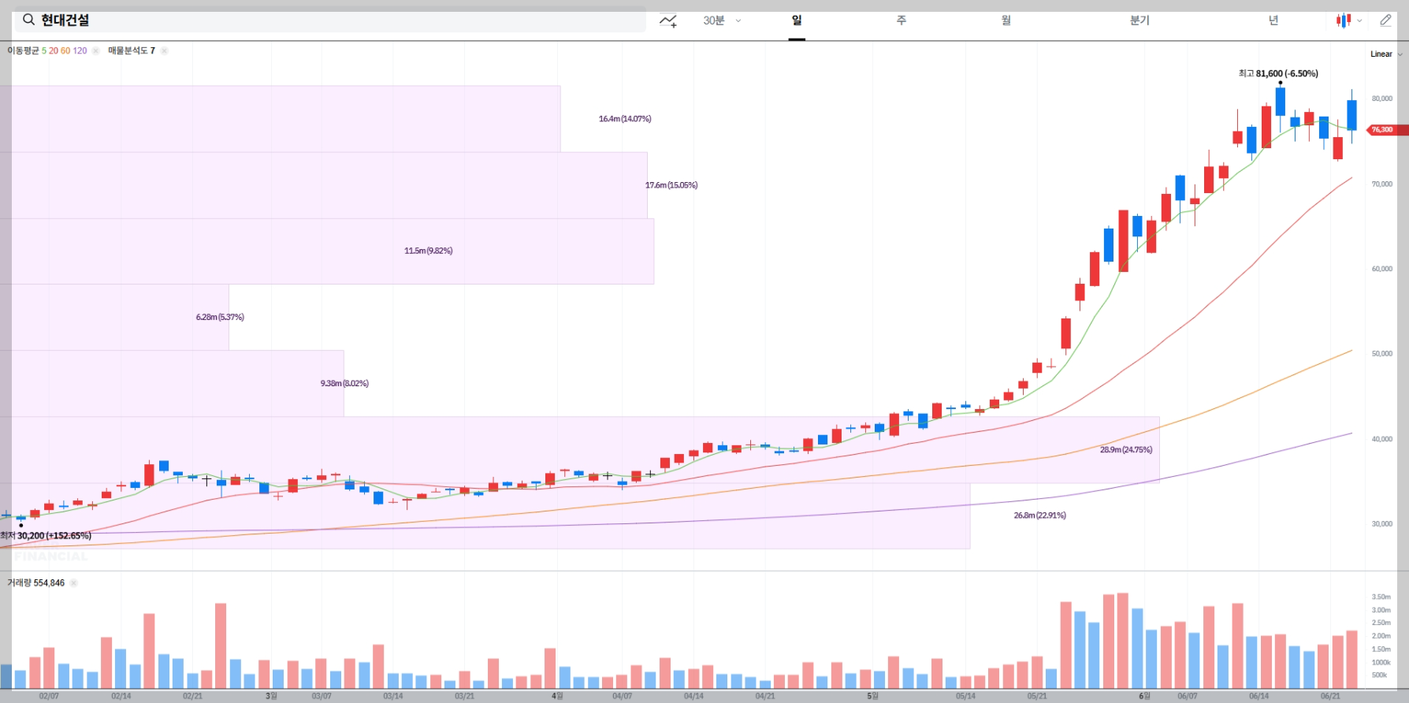This screenshot has width=1409, height=703.
Task: Select the 일 daily tab
Action: [x=797, y=20]
